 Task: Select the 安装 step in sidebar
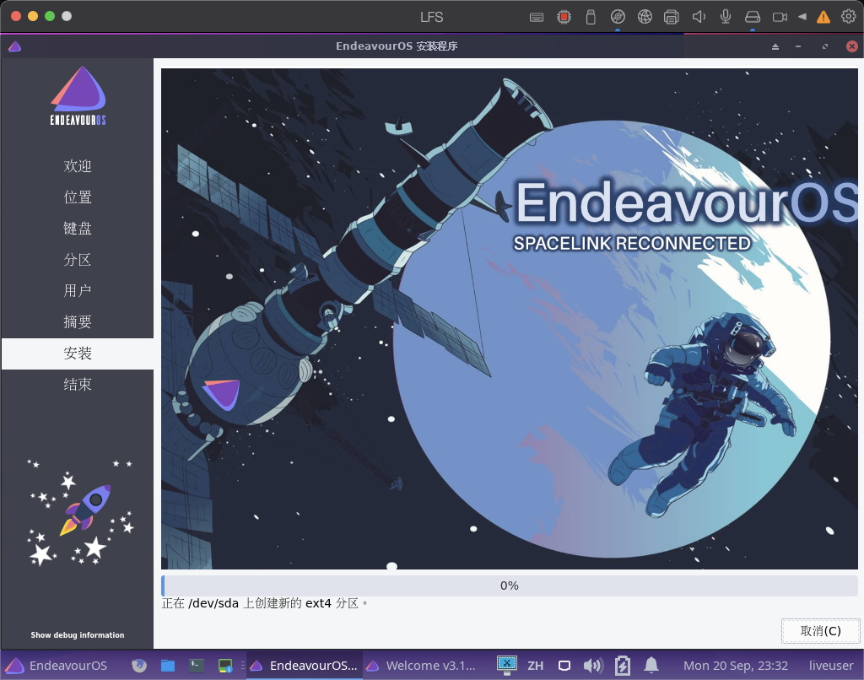[77, 353]
